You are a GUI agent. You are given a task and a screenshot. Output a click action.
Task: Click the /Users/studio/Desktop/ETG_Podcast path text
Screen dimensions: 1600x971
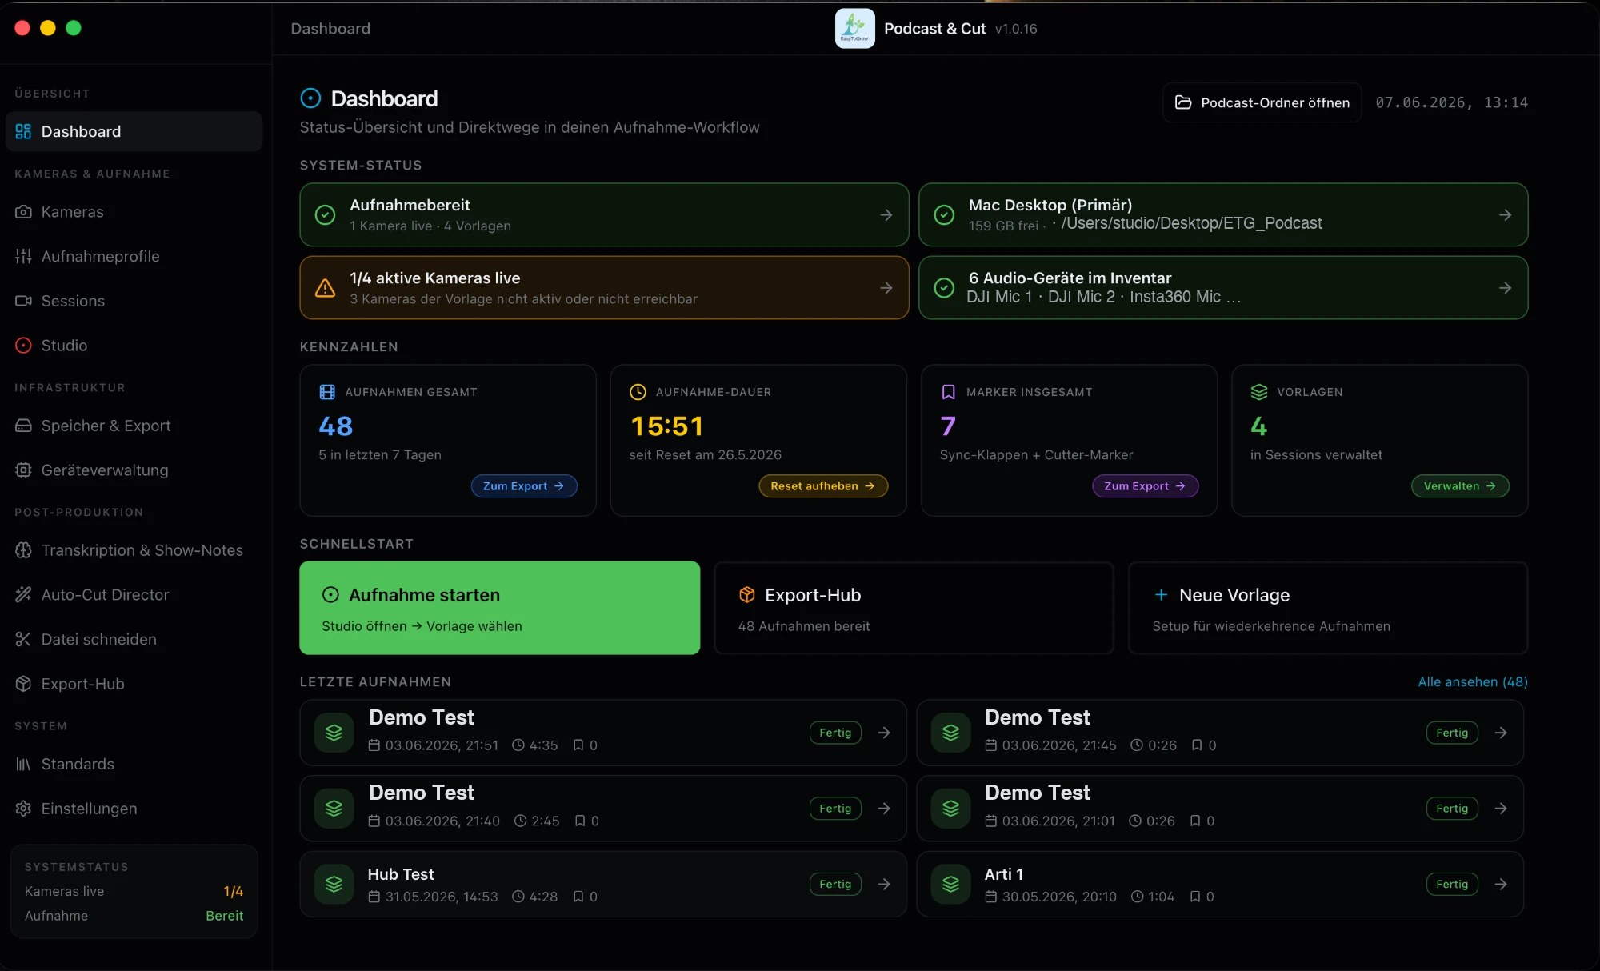[1191, 223]
